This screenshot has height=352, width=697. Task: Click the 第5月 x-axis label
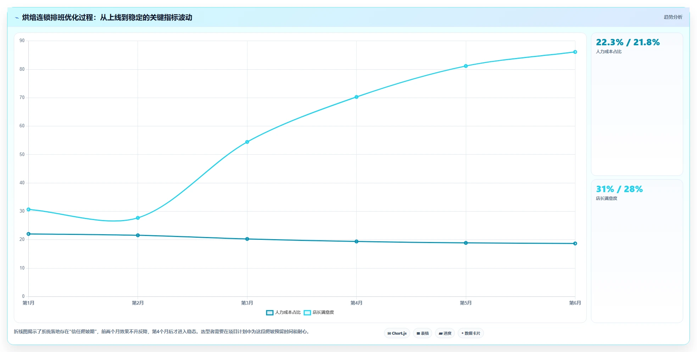click(466, 303)
